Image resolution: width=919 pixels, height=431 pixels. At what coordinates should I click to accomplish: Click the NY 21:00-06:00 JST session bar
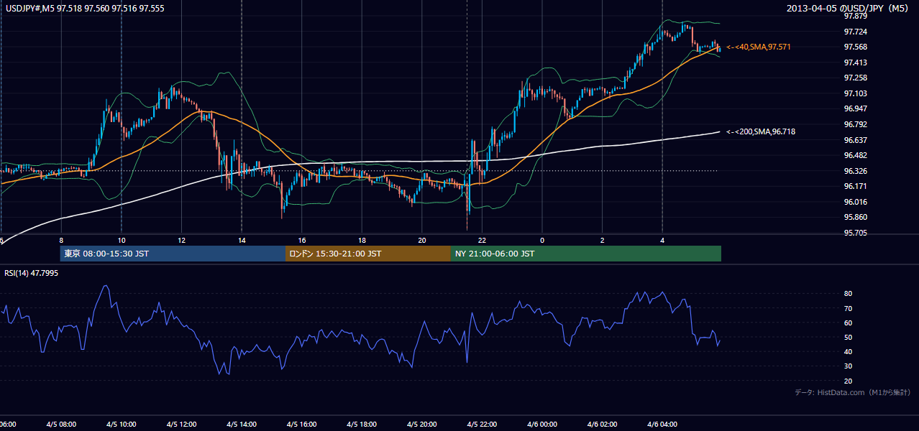[x=586, y=254]
